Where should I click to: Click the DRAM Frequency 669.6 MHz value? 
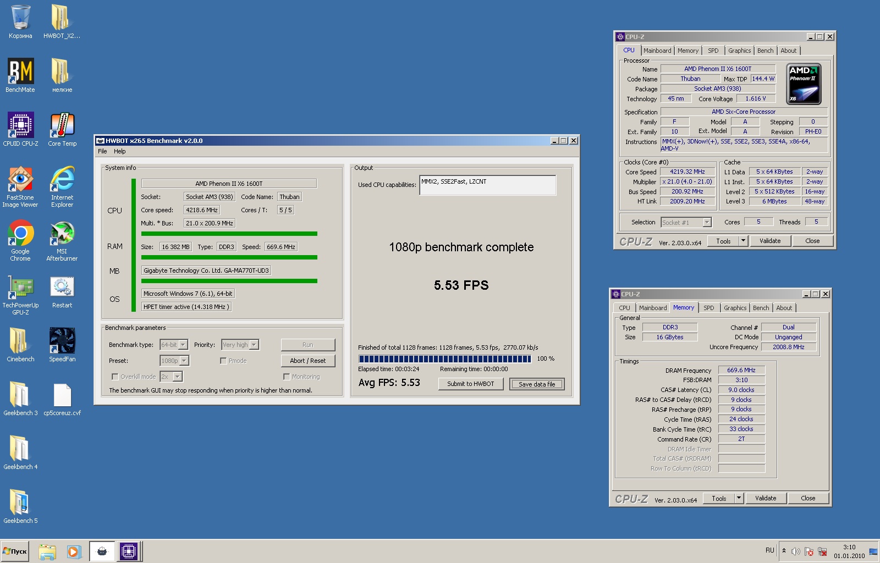pos(741,370)
